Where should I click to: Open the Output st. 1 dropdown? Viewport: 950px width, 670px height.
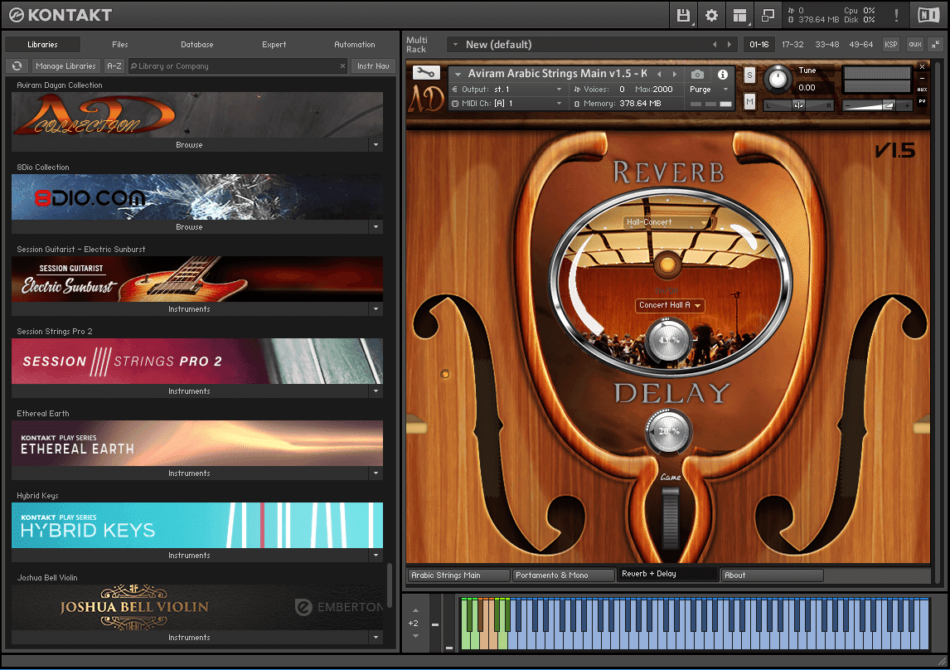(x=507, y=90)
